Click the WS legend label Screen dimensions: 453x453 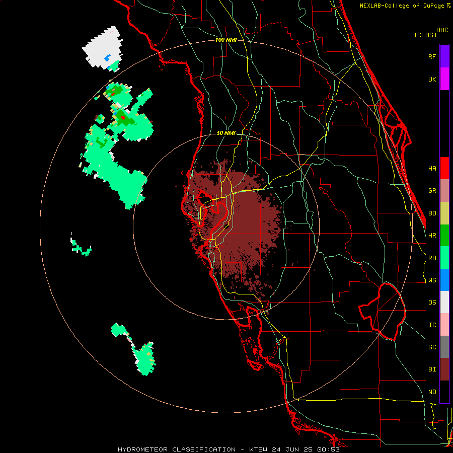(432, 280)
